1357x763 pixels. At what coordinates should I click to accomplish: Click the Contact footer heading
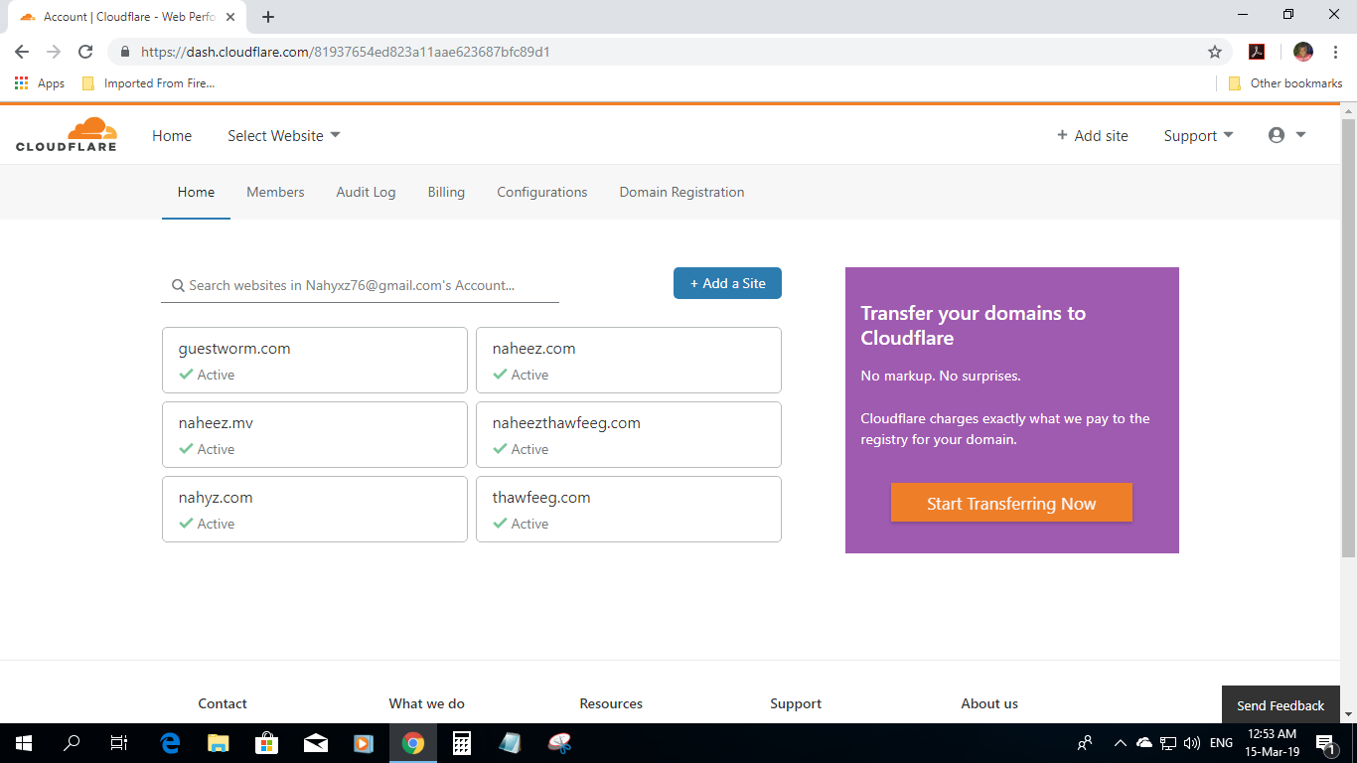(223, 703)
